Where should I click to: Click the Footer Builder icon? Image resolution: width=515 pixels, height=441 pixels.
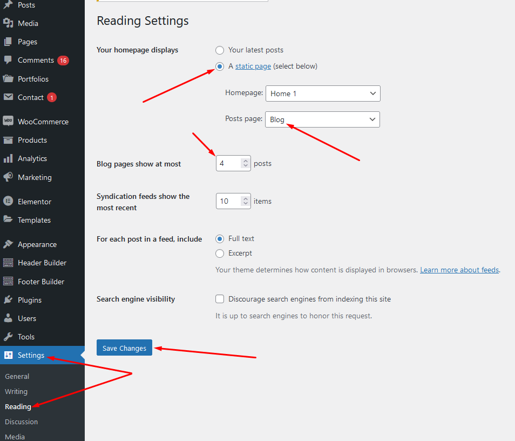pos(8,282)
